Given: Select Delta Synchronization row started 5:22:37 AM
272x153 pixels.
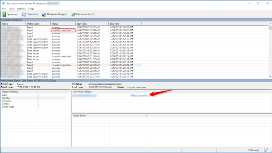Looking at the screenshot, I should click(71, 76).
